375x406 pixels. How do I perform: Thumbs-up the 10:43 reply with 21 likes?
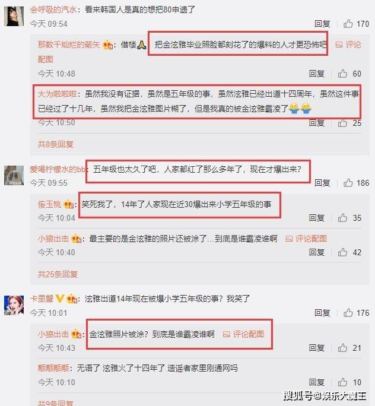(342, 348)
